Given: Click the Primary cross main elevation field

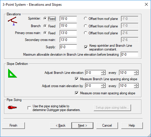Looking at the screenshot, I should [x=68, y=33].
